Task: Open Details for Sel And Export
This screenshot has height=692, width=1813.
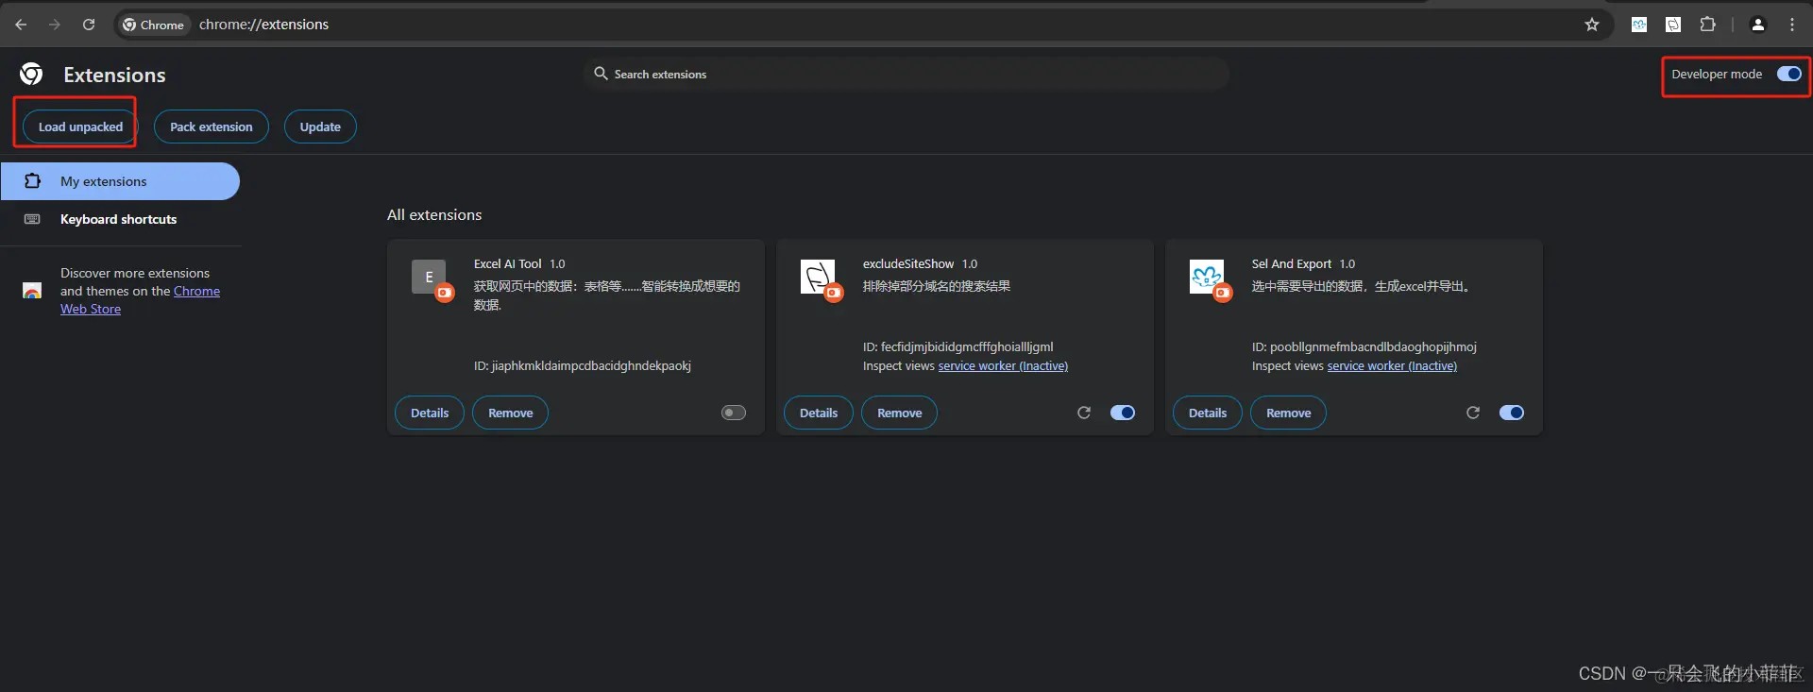Action: [x=1208, y=413]
